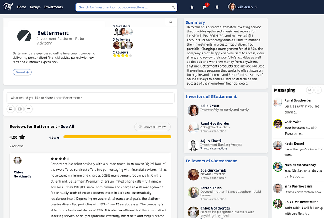This screenshot has width=324, height=219.
Task: Click Arjun Khatri's 7 mutual connections
Action: [x=214, y=149]
